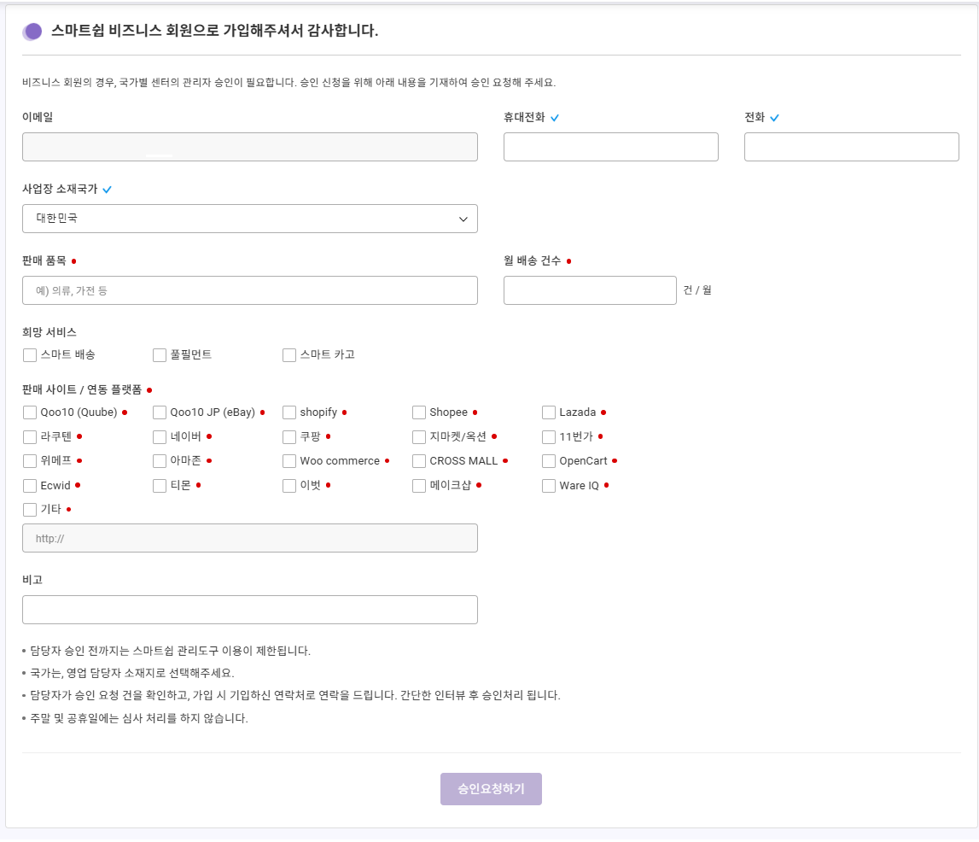Check the 라쿠텐 checkbox

pos(29,436)
